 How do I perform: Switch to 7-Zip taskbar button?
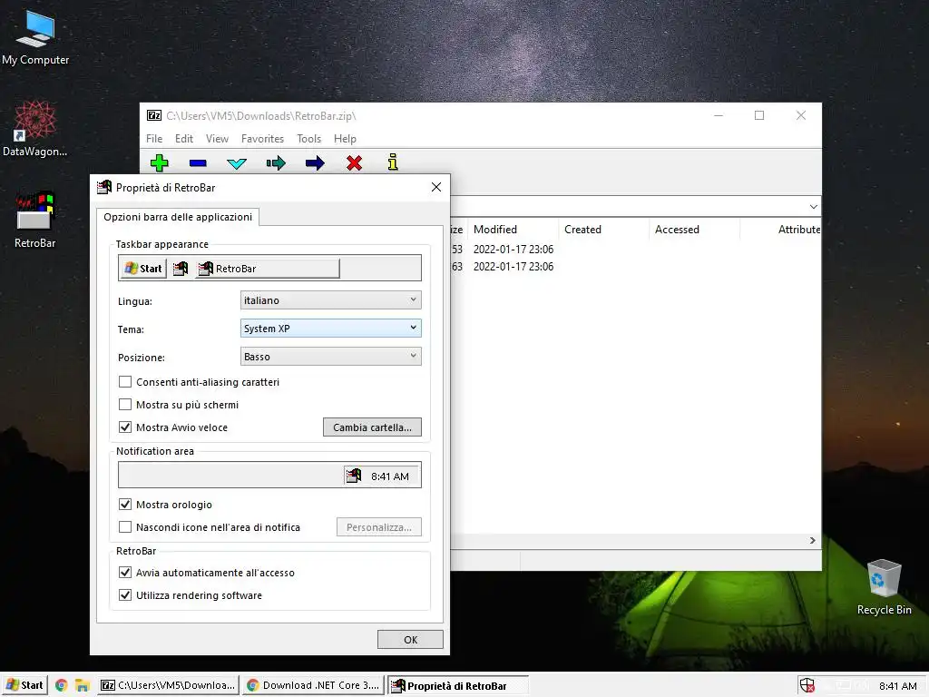168,685
